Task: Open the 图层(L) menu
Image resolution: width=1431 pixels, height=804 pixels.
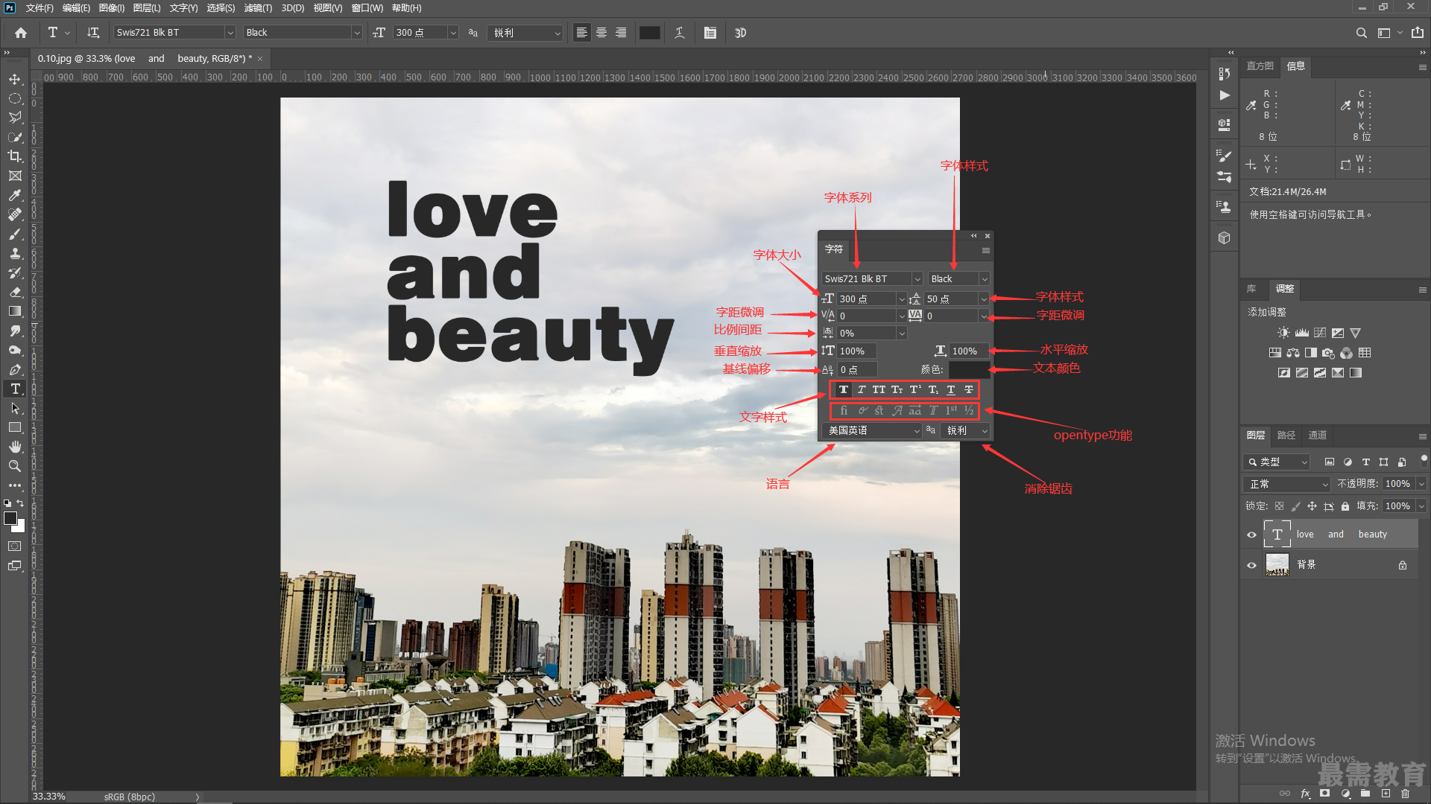Action: pyautogui.click(x=147, y=8)
